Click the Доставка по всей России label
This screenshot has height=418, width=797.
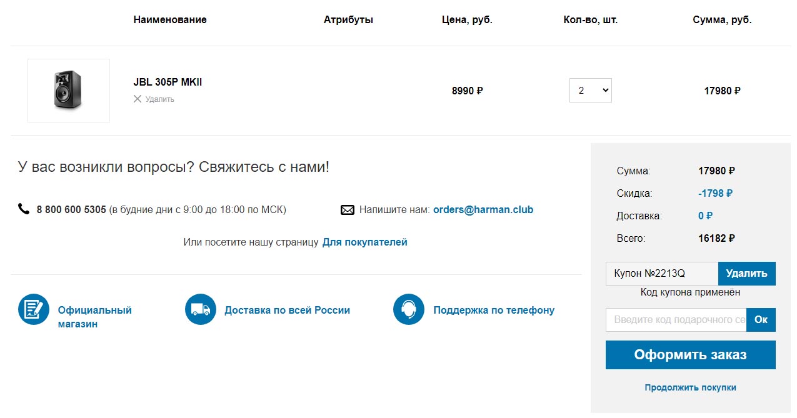click(287, 310)
